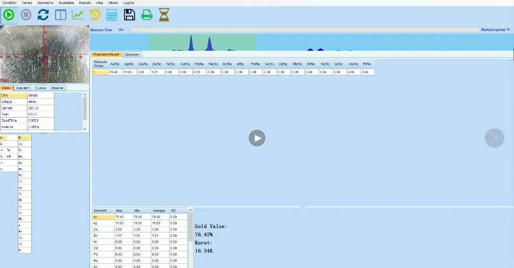Click the Zn(%) column header
Screen dimensions: 514x268
click(x=157, y=64)
